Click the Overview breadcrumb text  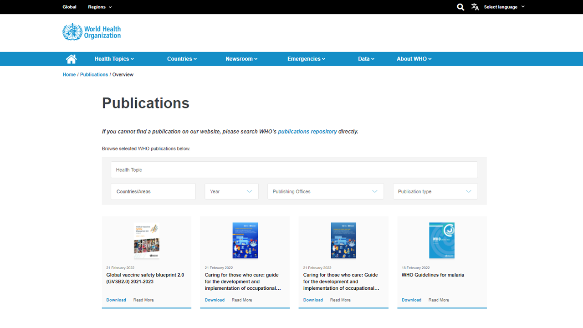pos(123,74)
